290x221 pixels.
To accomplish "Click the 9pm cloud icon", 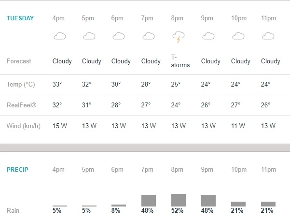I will click(208, 36).
